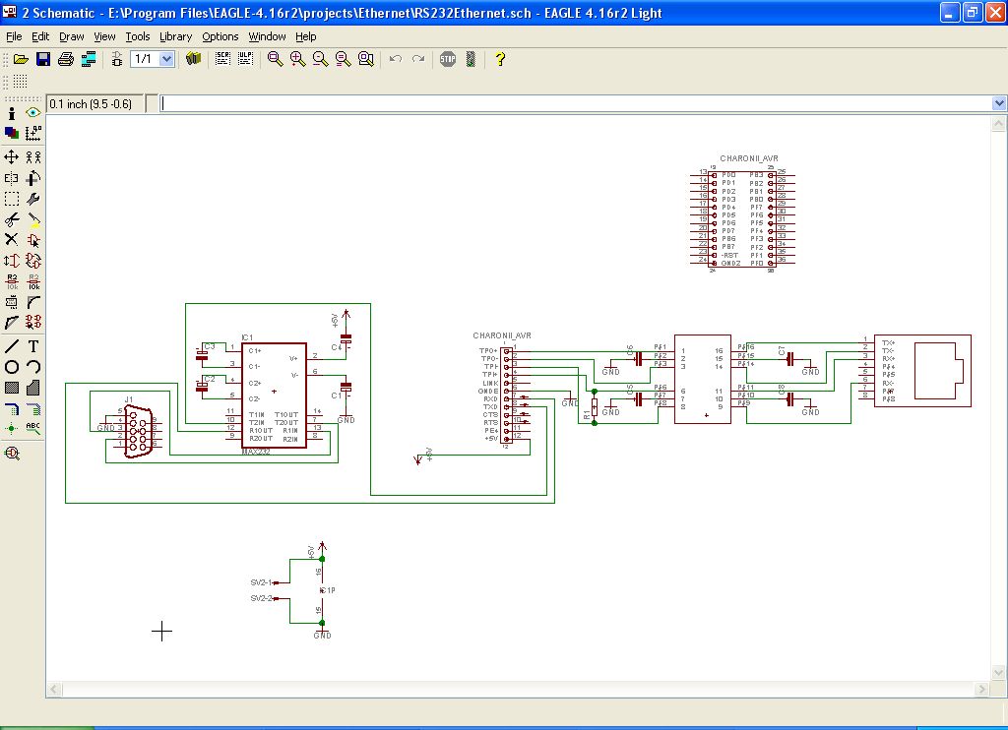
Task: Stop the command with STOP icon
Action: point(448,59)
